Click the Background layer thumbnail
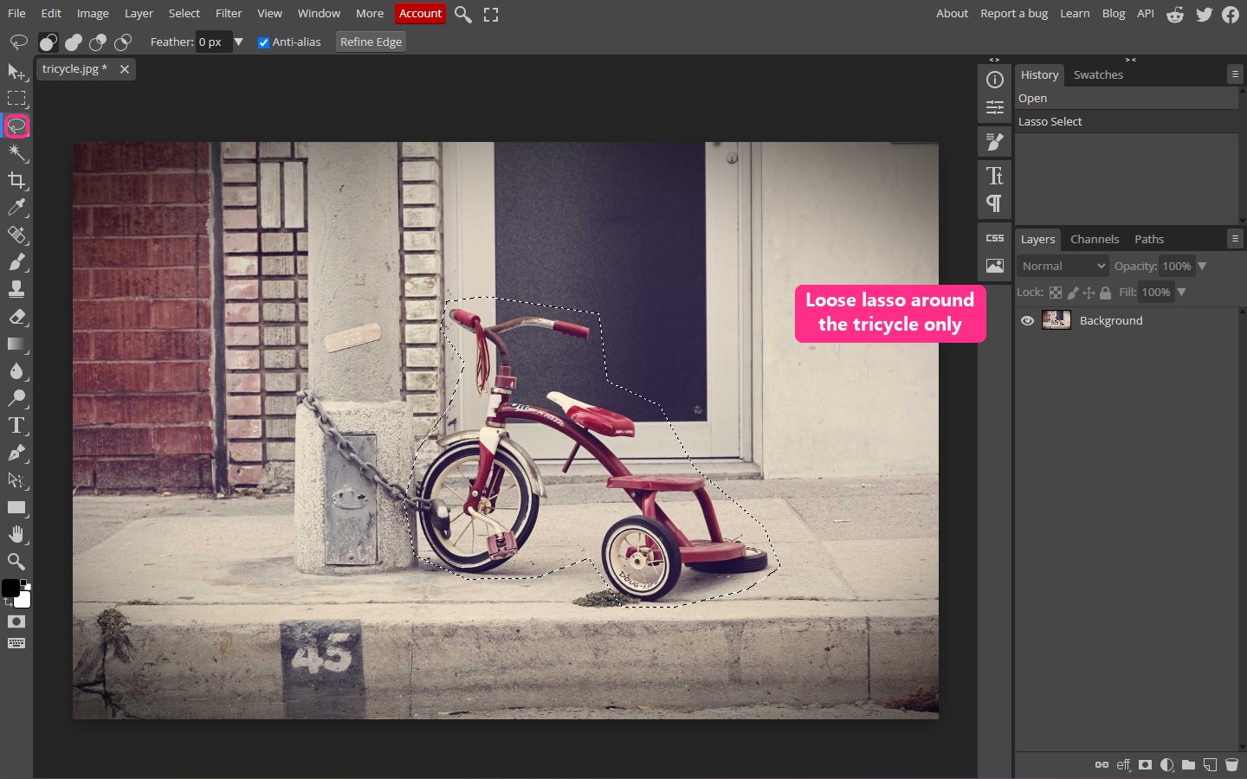The height and width of the screenshot is (779, 1247). tap(1056, 320)
